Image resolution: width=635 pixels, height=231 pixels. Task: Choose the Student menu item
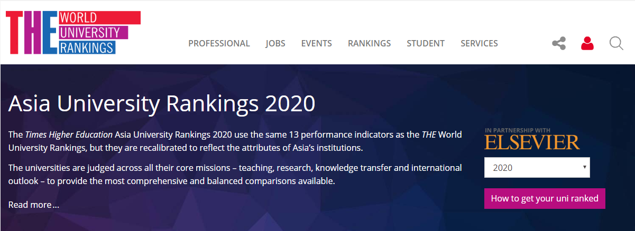426,43
